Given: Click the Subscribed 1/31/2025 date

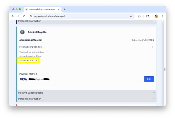Looking at the screenshot, I should tap(143, 40).
